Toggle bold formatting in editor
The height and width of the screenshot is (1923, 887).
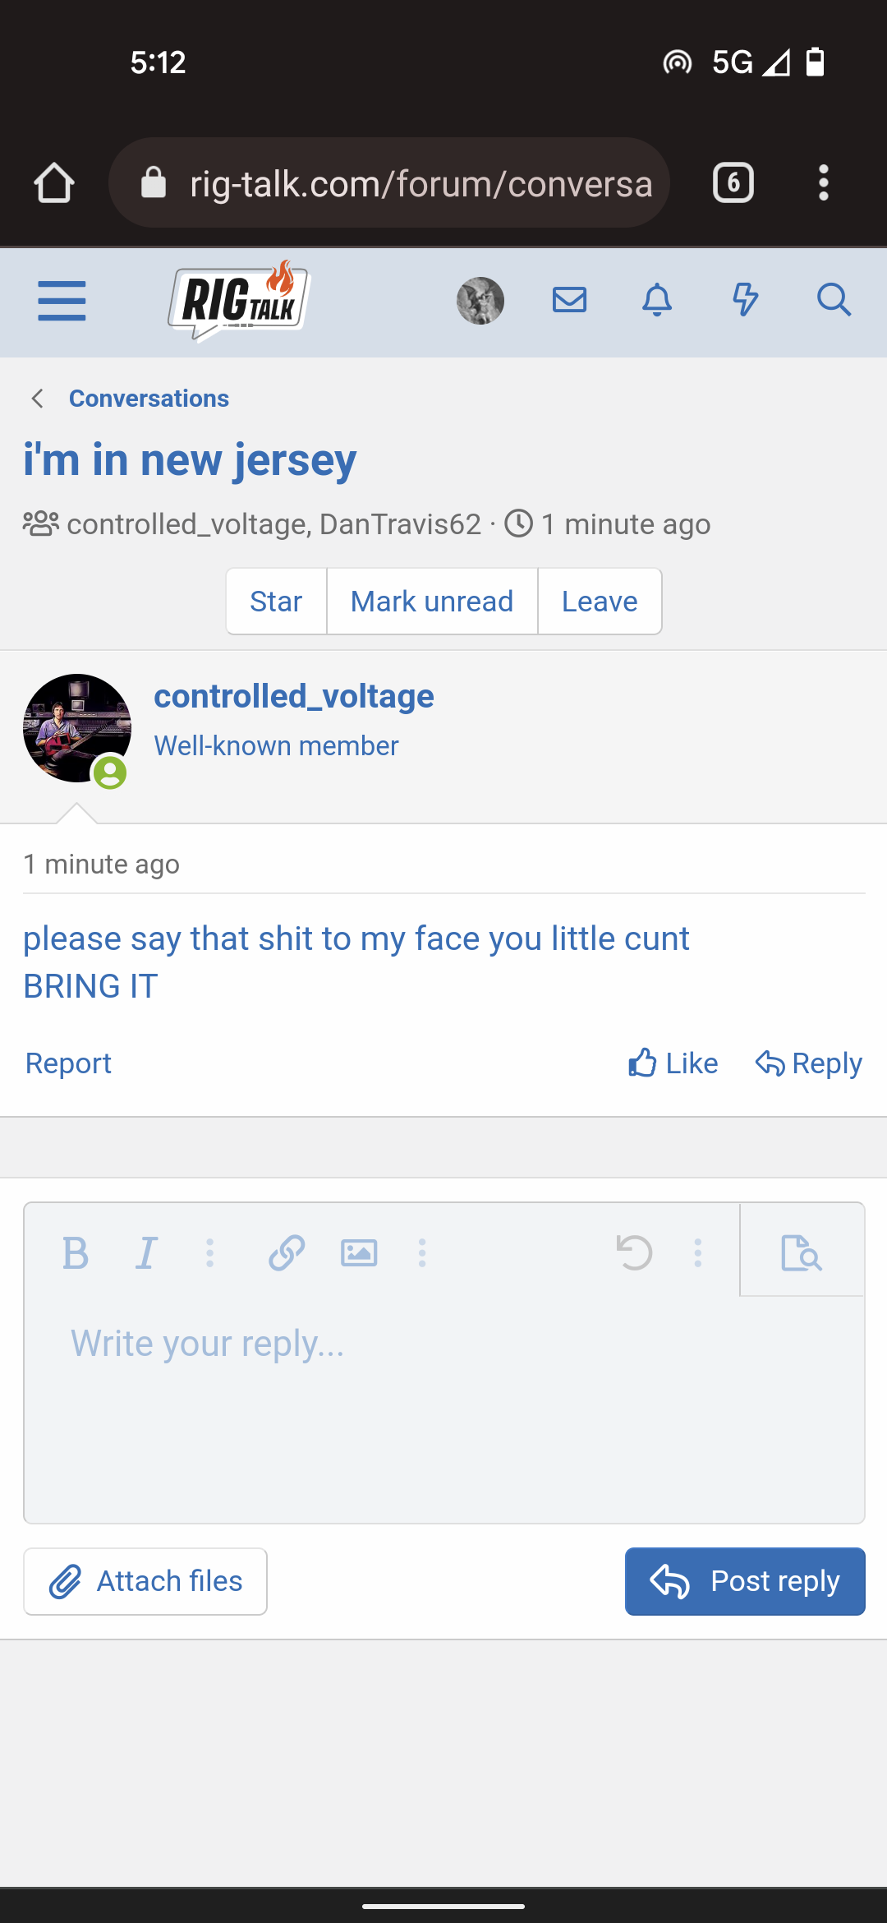tap(76, 1253)
